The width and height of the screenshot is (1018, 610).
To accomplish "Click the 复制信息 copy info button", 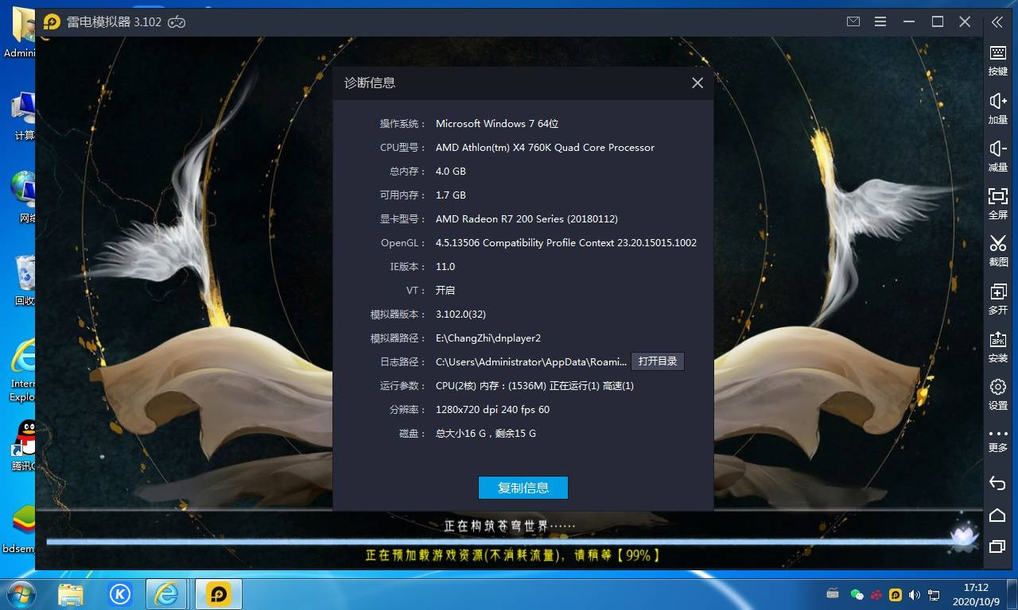I will point(523,488).
